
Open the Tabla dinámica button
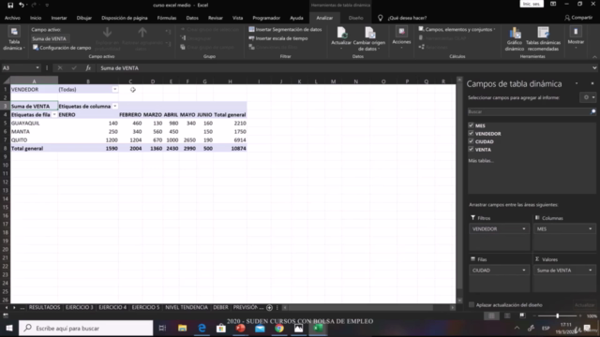(14, 38)
